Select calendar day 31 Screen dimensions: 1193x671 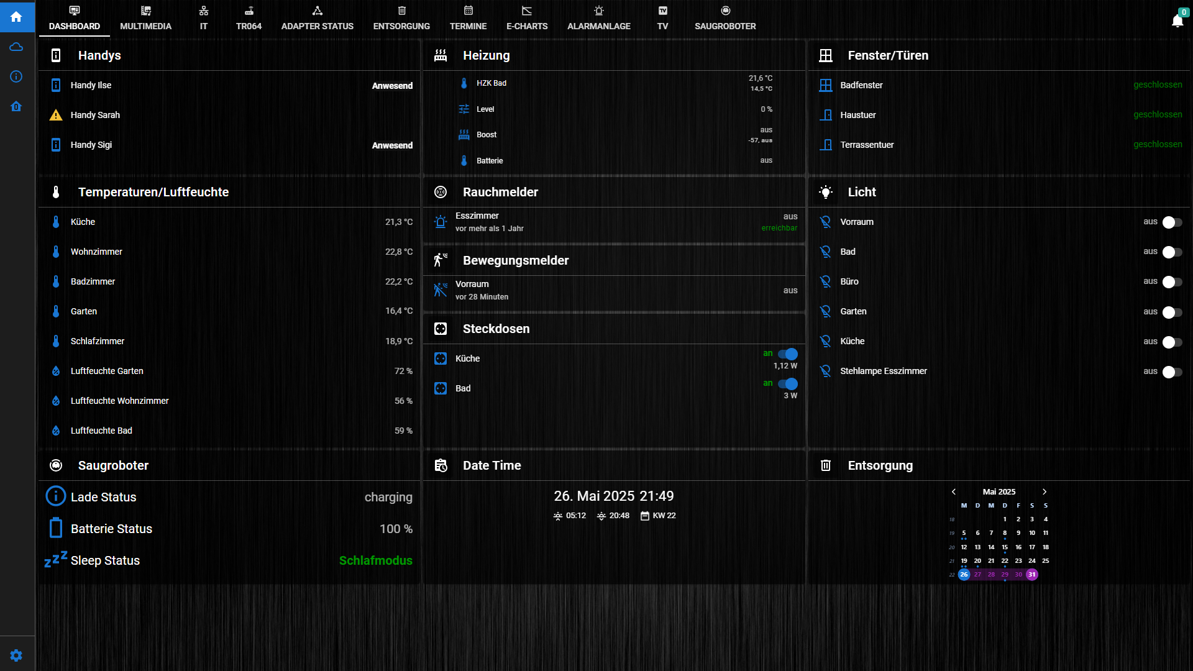(x=1031, y=575)
